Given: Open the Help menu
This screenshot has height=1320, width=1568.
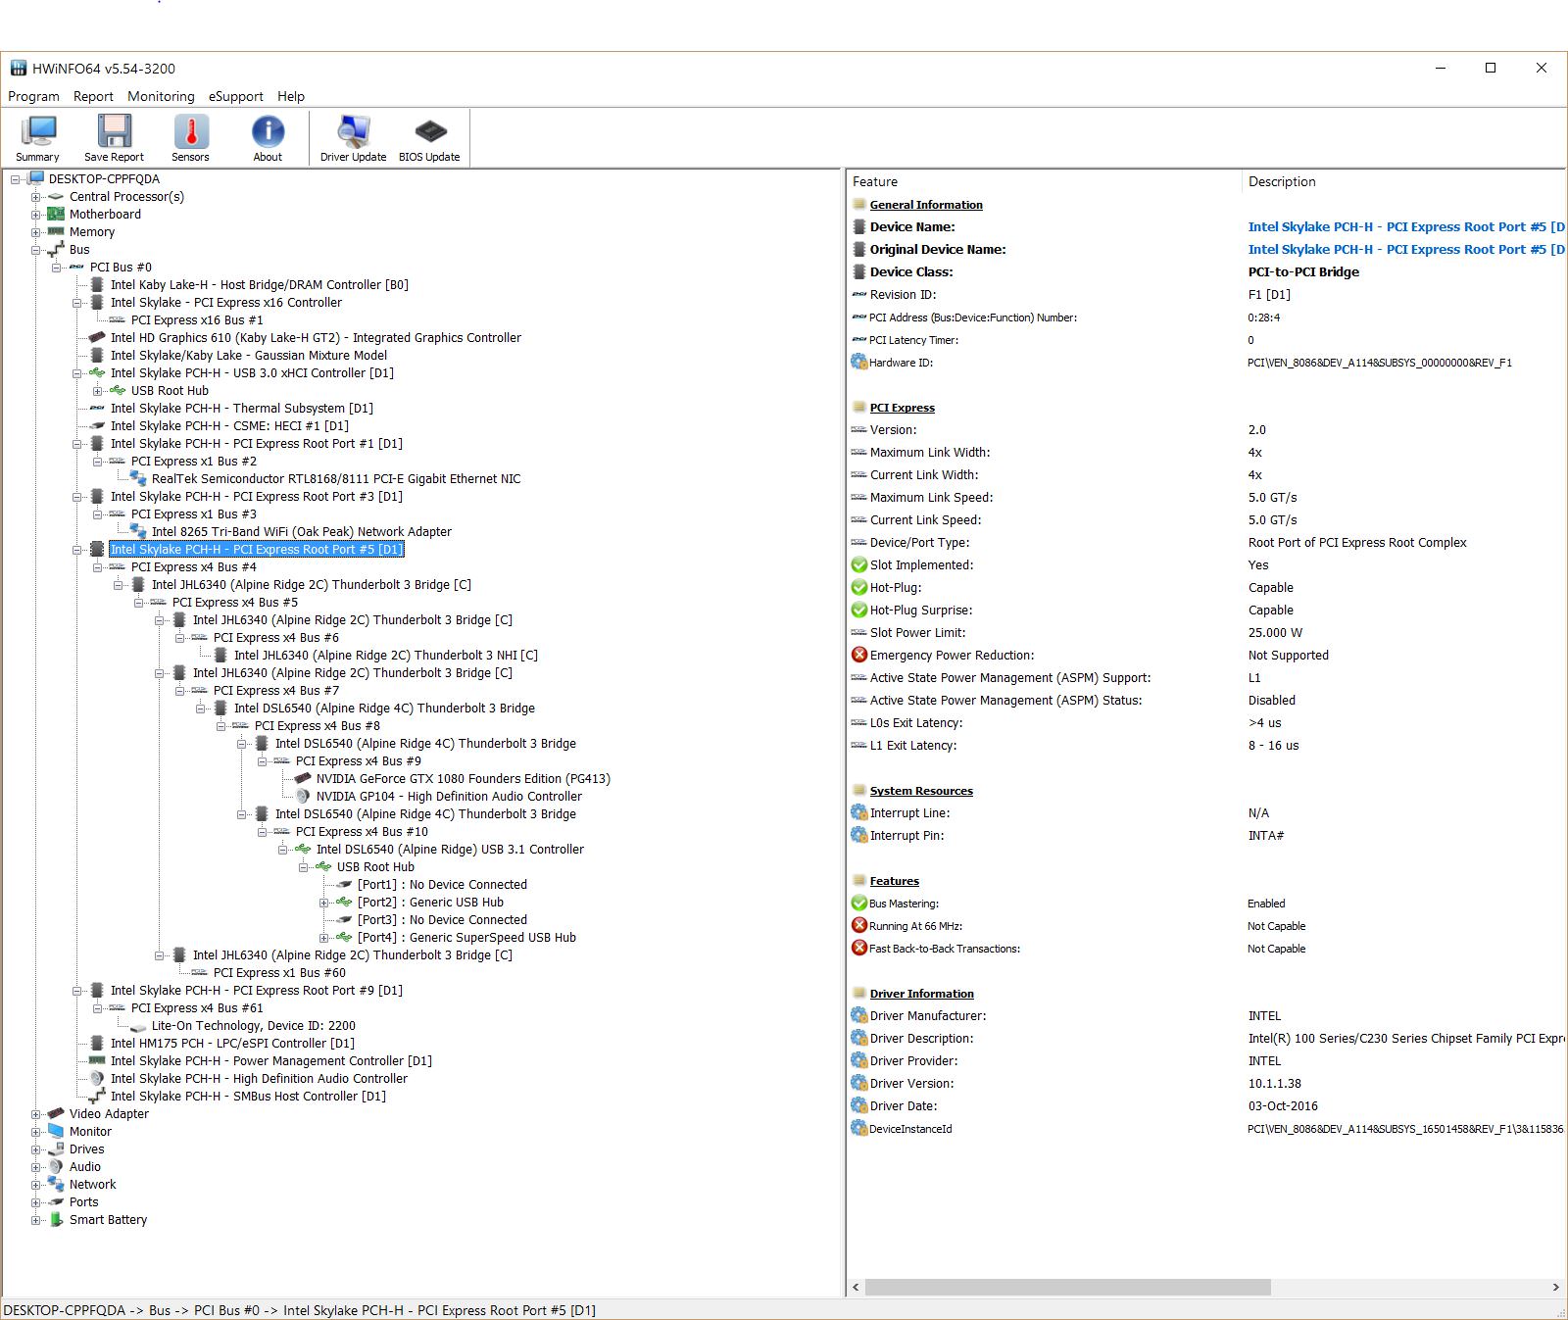Looking at the screenshot, I should coord(291,96).
